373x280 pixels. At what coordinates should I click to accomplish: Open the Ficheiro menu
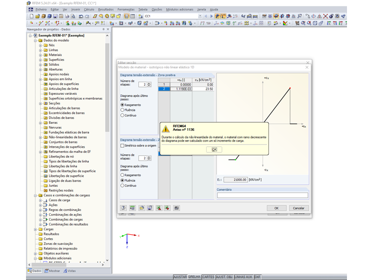41,9
